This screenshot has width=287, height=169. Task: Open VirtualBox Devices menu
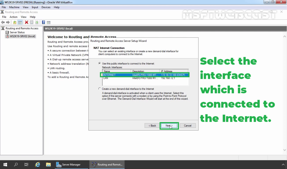[46, 7]
